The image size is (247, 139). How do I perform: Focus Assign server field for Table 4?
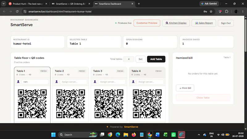[150, 82]
